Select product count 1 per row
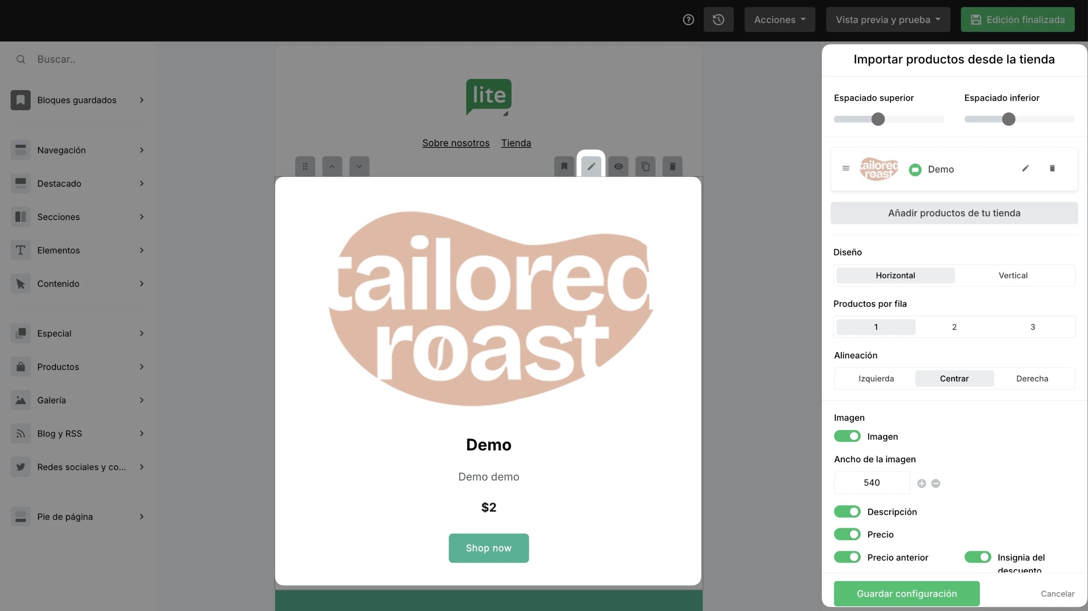This screenshot has height=611, width=1088. tap(876, 327)
